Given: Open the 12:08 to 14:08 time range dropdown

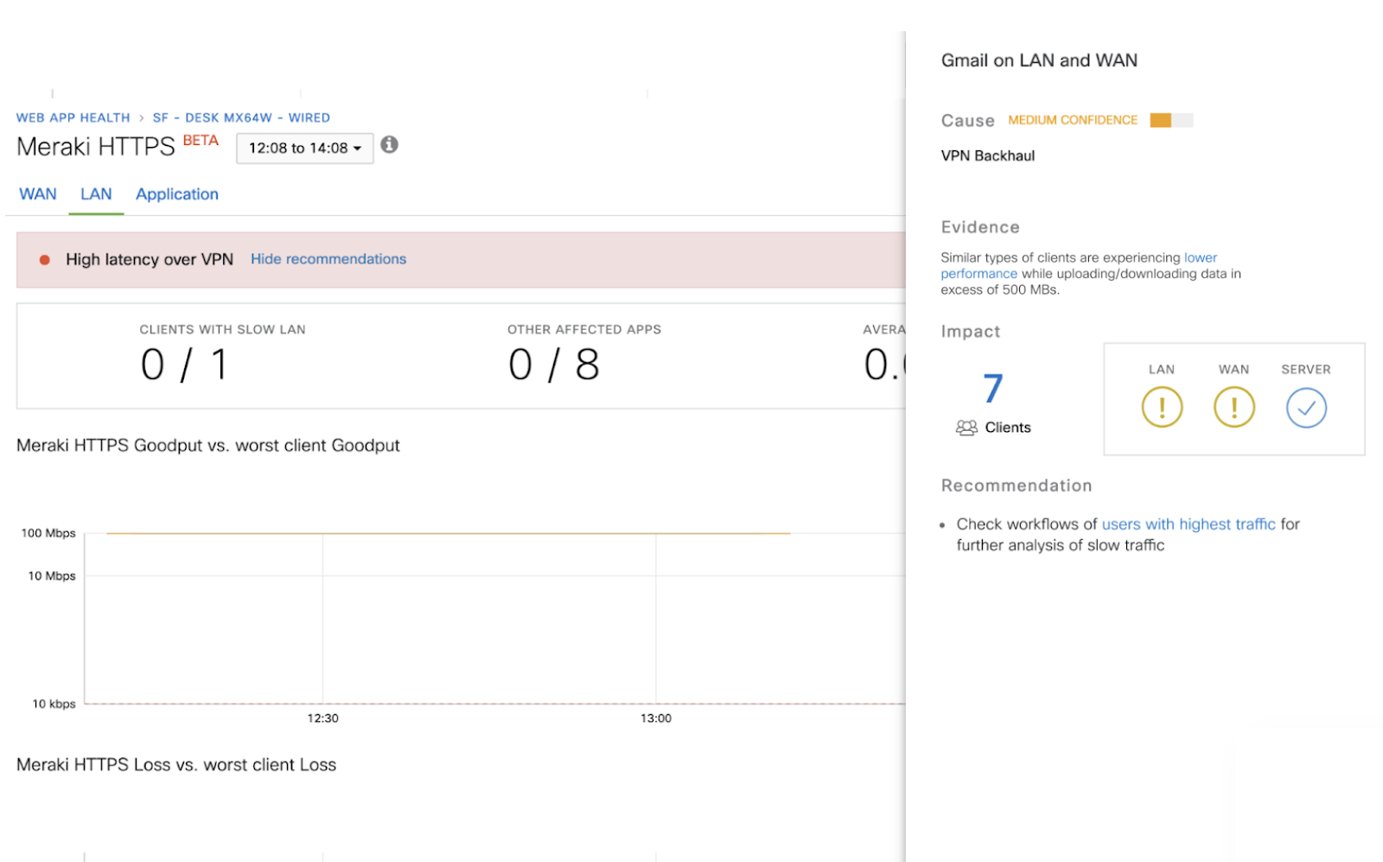Looking at the screenshot, I should coord(305,149).
